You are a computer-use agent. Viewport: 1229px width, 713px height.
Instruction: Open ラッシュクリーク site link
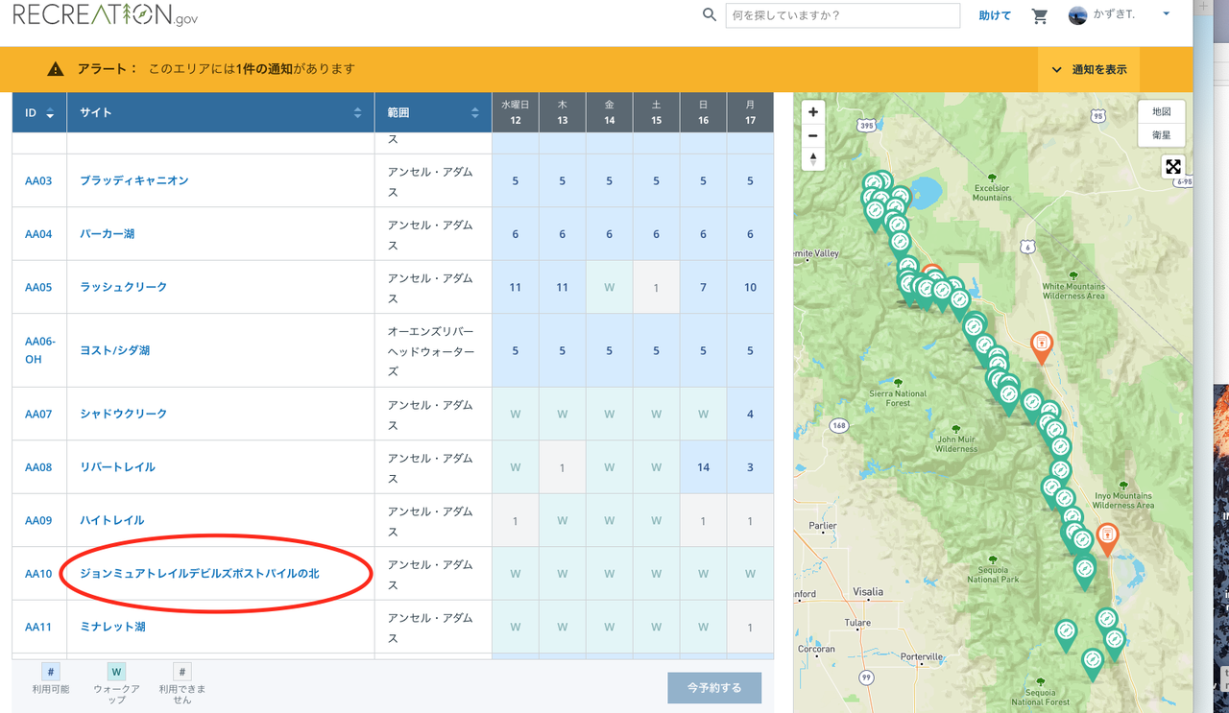[x=123, y=287]
